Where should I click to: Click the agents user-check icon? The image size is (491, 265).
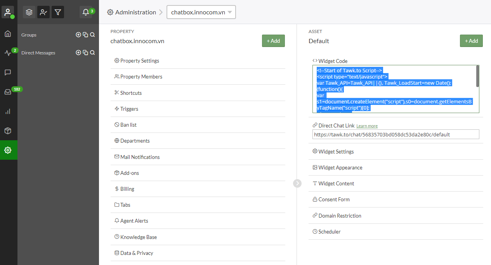tap(43, 12)
